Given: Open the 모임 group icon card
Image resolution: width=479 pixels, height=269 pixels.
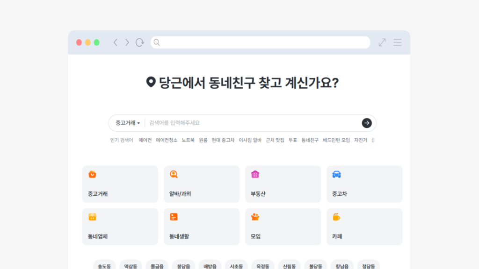Looking at the screenshot, I should point(283,227).
